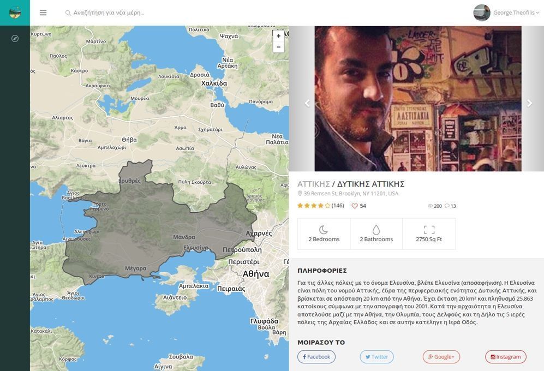Click the views eye icon
The width and height of the screenshot is (544, 371).
tap(430, 206)
